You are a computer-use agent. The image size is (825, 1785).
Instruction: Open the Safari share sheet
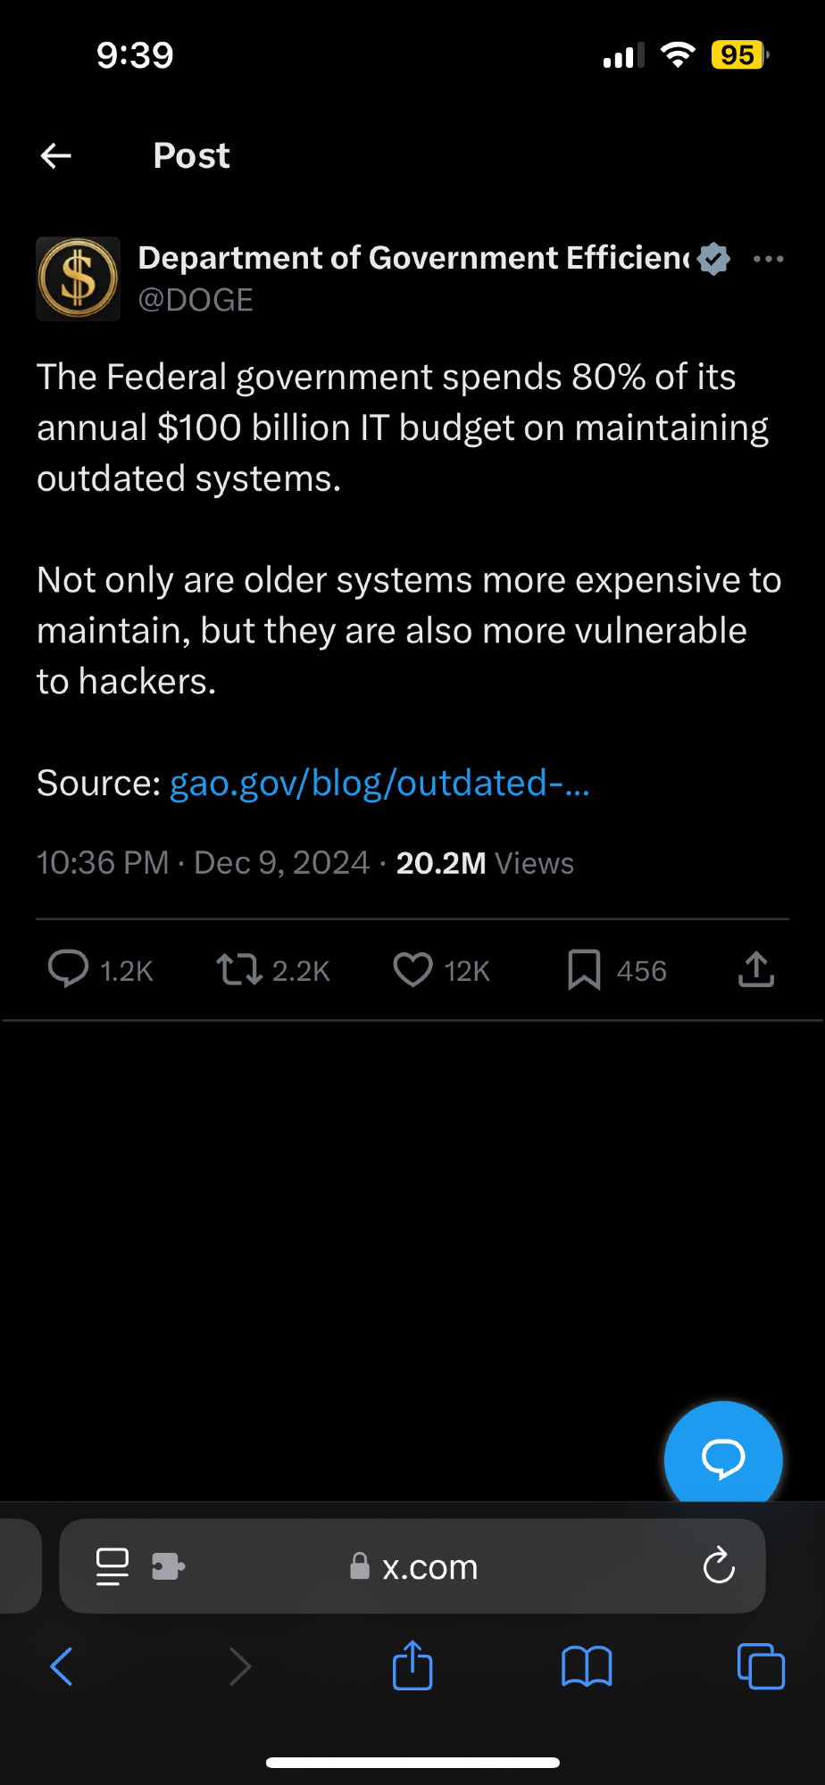pyautogui.click(x=412, y=1665)
